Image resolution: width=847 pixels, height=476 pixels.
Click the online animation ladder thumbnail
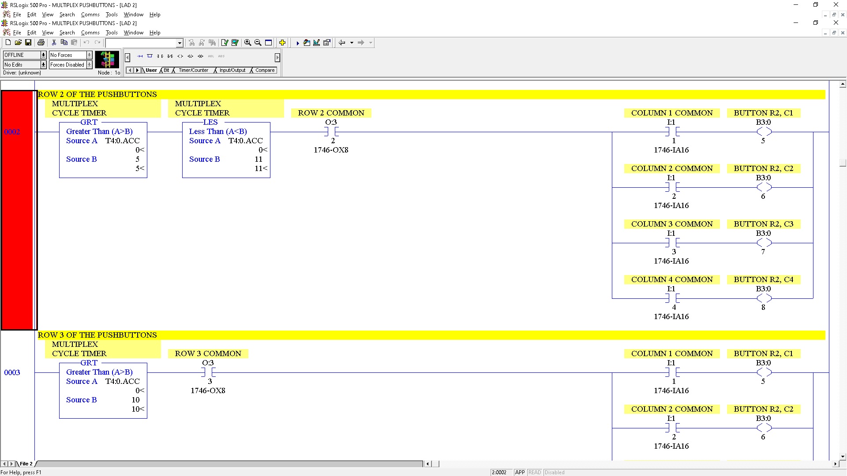coord(107,59)
